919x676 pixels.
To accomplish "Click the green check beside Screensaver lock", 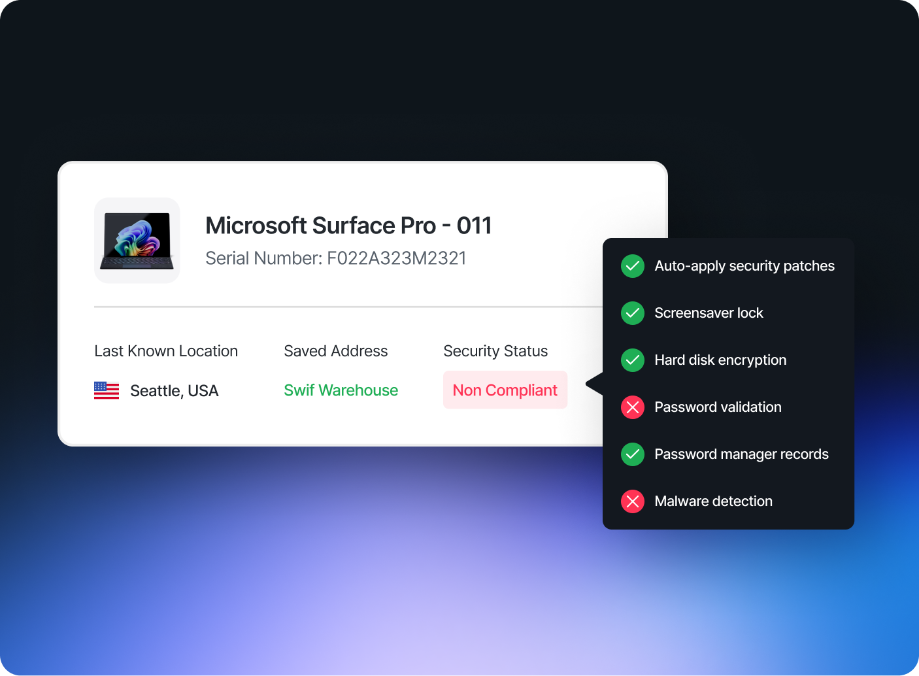I will (633, 313).
